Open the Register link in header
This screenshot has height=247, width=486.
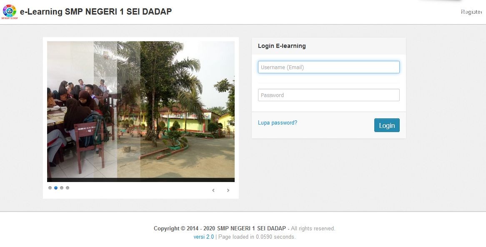471,12
